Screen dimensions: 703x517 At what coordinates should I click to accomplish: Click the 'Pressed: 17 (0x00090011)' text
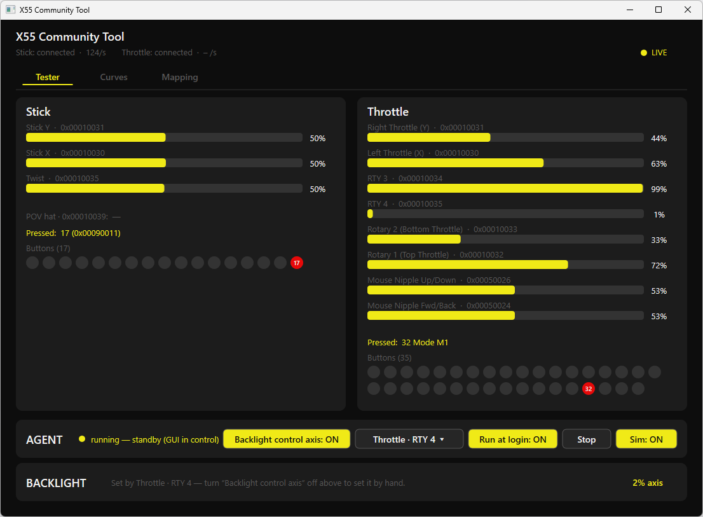coord(73,233)
